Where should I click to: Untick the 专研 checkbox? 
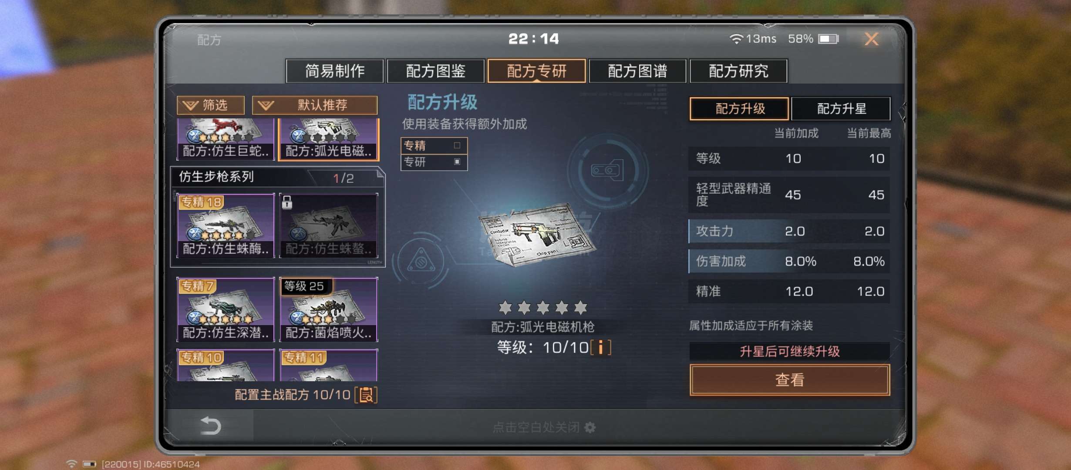tap(457, 161)
